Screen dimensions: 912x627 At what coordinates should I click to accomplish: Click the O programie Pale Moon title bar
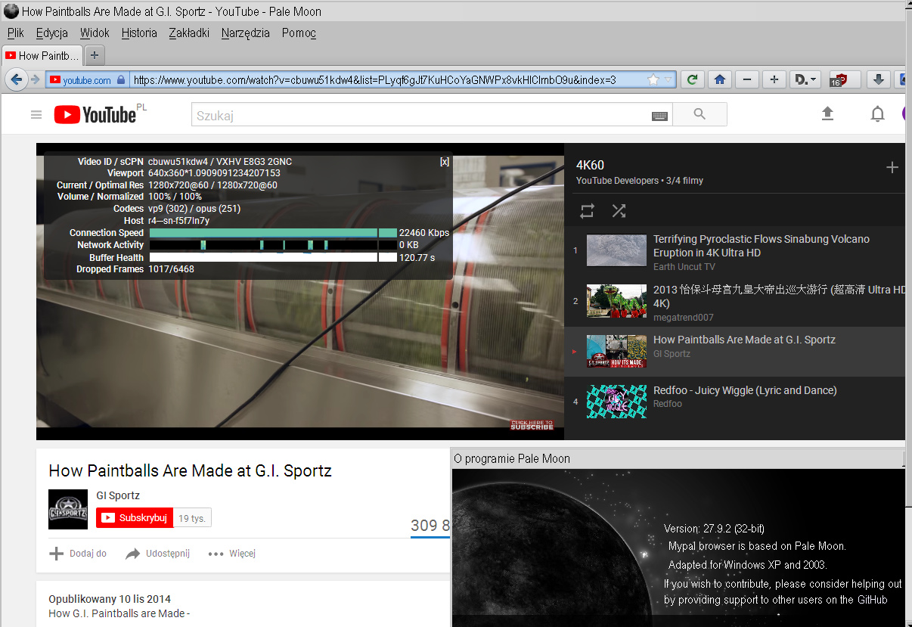point(678,458)
